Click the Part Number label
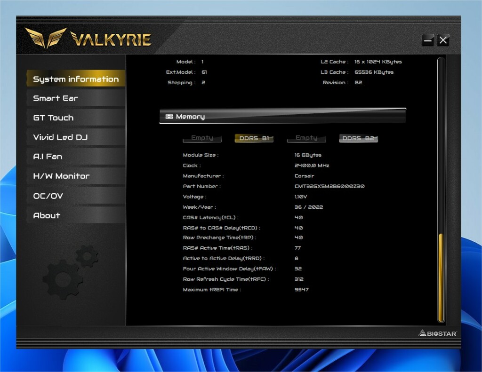Screen dimensions: 482x372 pyautogui.click(x=201, y=186)
